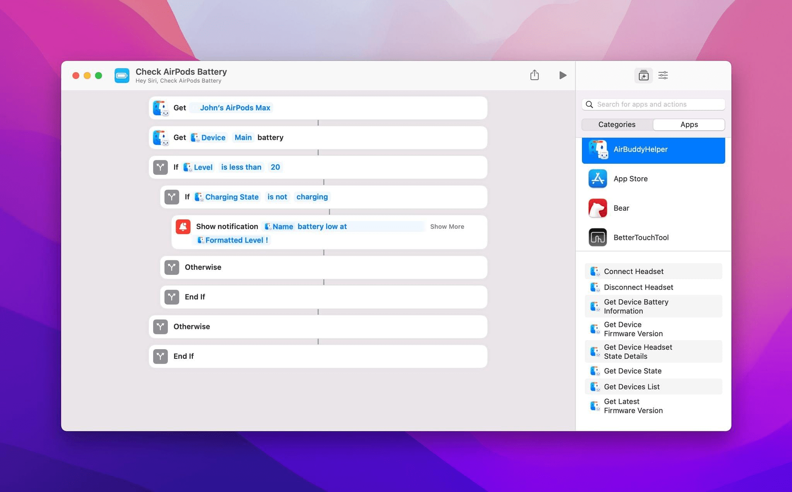Select the BetterTouchTool app icon
The width and height of the screenshot is (792, 492).
pos(597,238)
